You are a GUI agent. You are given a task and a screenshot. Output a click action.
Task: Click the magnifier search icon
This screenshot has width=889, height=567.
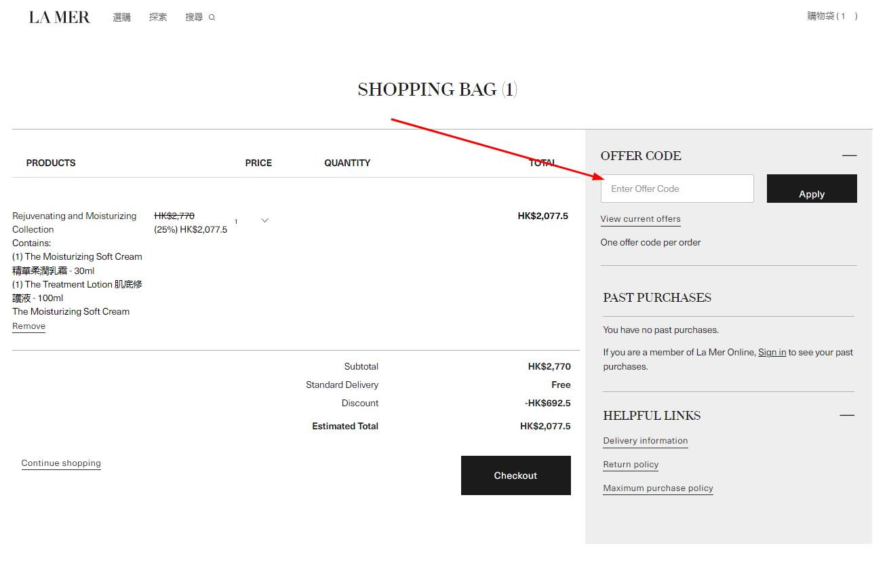(212, 18)
